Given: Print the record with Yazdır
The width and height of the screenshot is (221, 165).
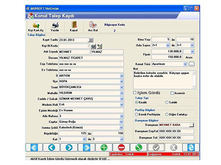Looking at the screenshot, I should coord(55,26).
